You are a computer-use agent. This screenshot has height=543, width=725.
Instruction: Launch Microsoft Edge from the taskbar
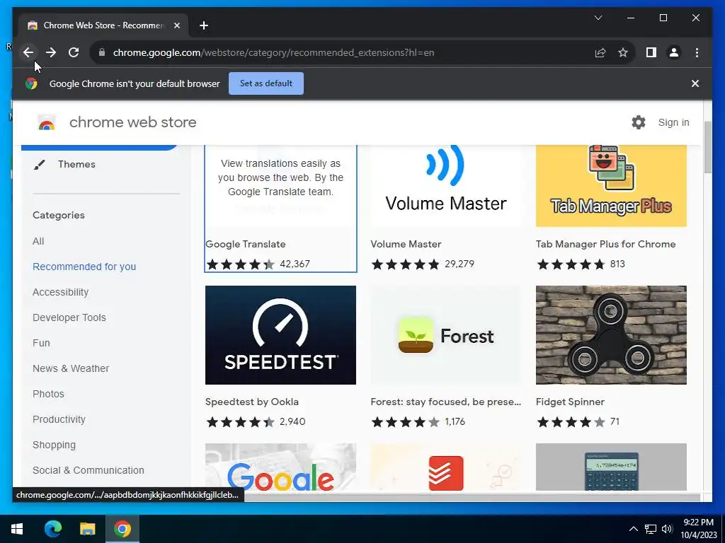(52, 529)
